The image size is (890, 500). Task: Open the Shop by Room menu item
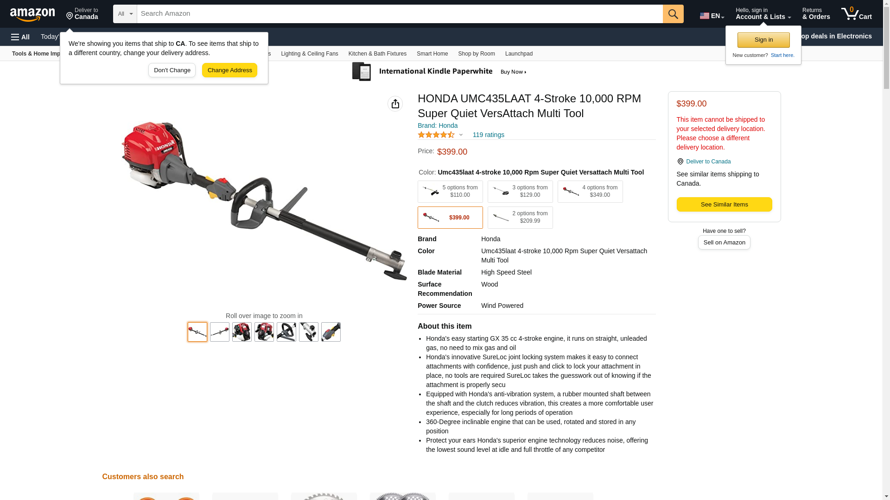point(477,54)
